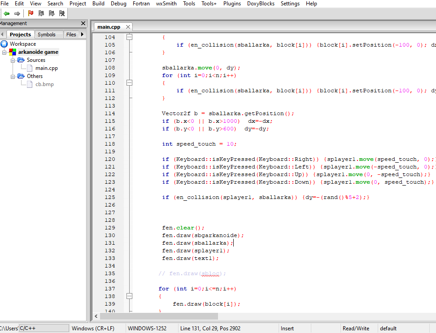Open the wxSmith menu
Image resolution: width=436 pixels, height=333 pixels.
[x=166, y=4]
